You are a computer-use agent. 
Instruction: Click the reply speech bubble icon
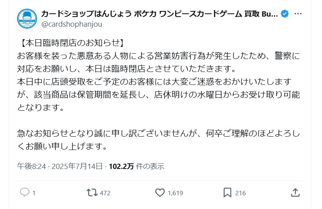click(25, 192)
